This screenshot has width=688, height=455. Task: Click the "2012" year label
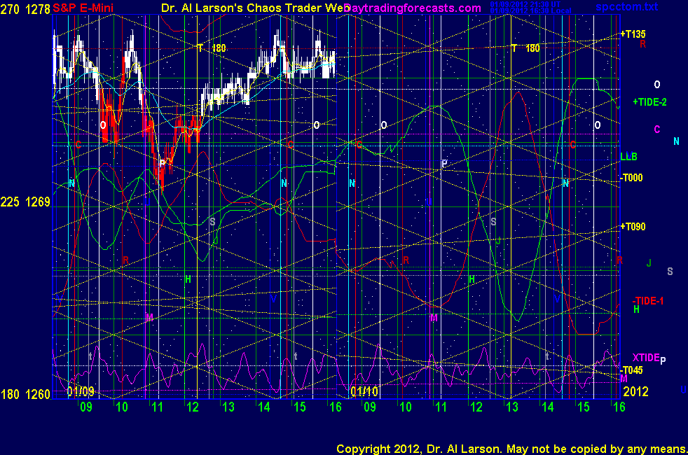635,391
